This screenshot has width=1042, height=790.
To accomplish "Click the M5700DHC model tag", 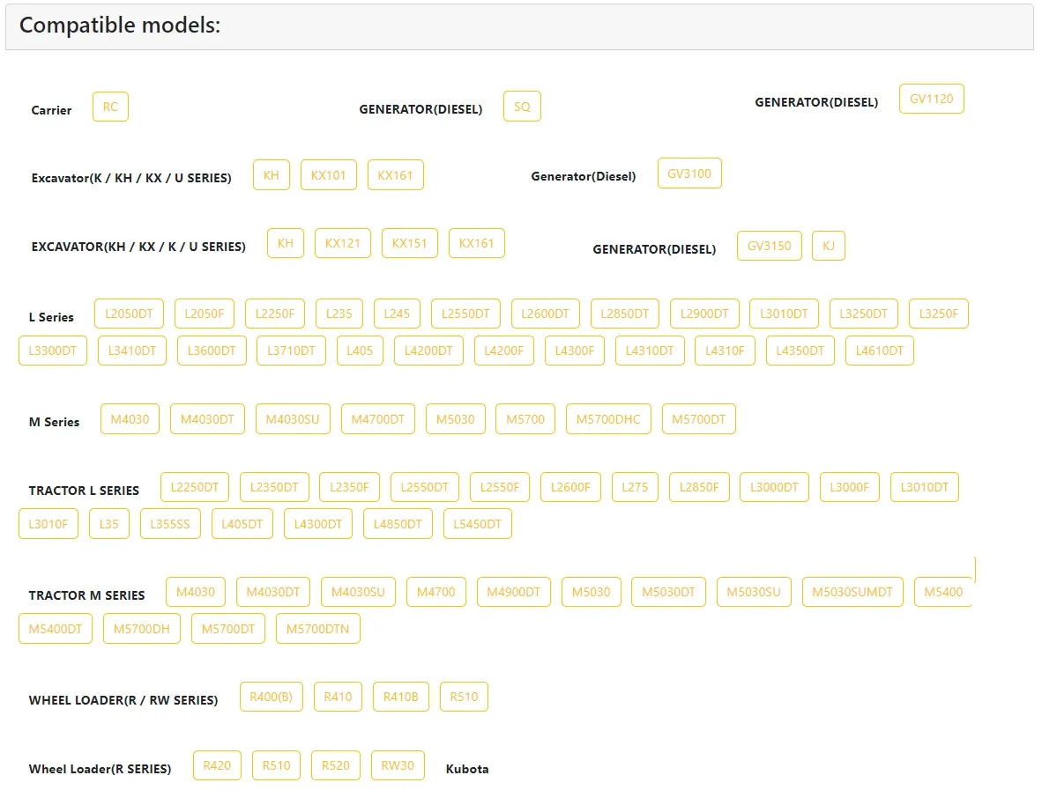I will point(608,419).
